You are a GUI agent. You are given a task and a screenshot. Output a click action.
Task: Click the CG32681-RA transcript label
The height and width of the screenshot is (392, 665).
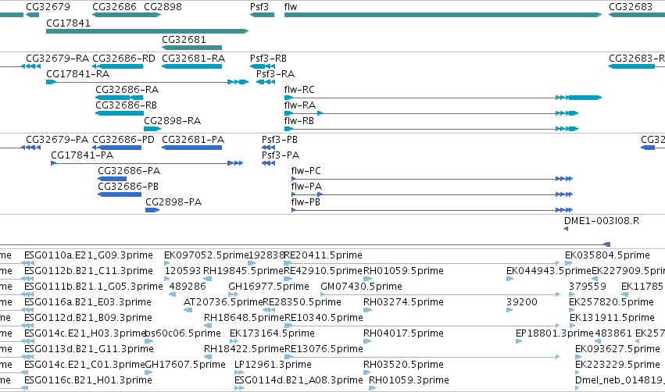(193, 59)
